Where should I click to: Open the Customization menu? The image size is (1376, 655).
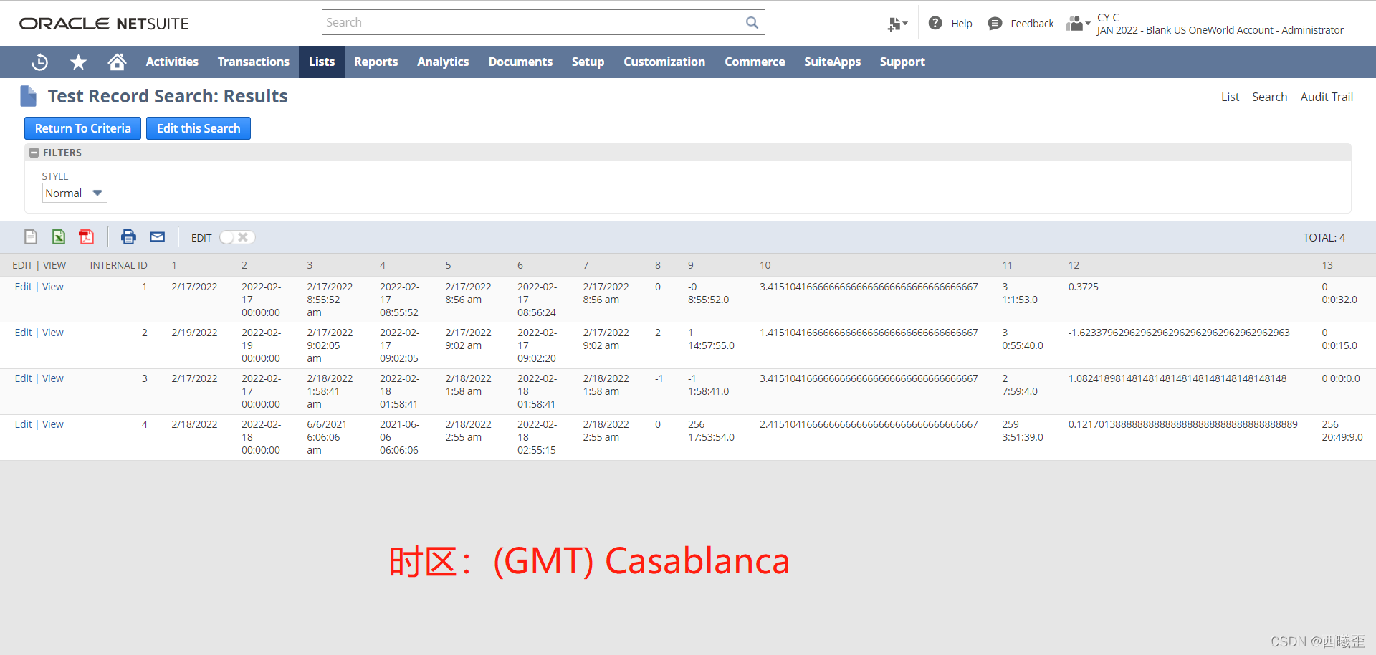[664, 62]
